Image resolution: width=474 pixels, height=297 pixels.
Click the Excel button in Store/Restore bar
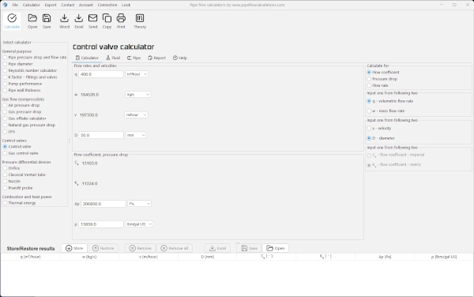pos(217,248)
